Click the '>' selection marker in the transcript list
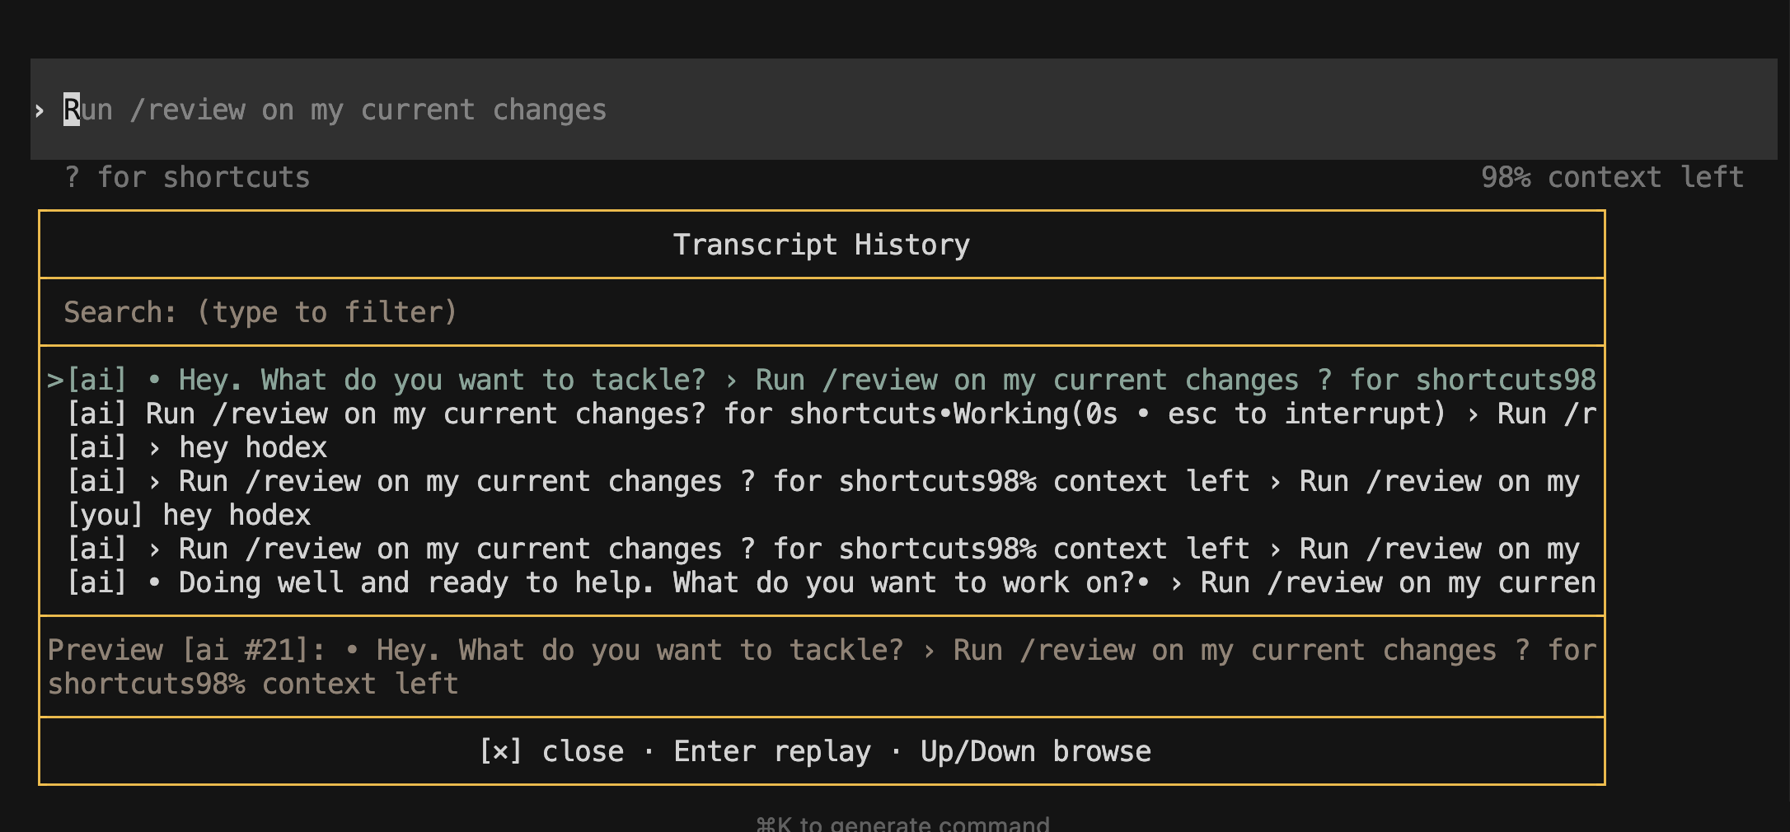Screen dimensions: 1790x832 point(55,380)
